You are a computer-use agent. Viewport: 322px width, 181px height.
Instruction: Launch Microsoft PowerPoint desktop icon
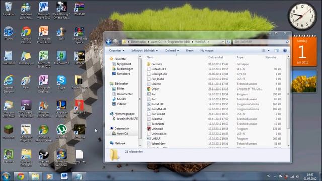(x=44, y=35)
